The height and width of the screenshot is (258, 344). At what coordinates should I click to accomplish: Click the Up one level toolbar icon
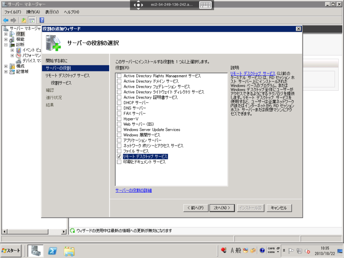24,20
